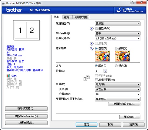Click 啟動Status Monitor button
The width and height of the screenshot is (148, 130).
pyautogui.click(x=26, y=116)
